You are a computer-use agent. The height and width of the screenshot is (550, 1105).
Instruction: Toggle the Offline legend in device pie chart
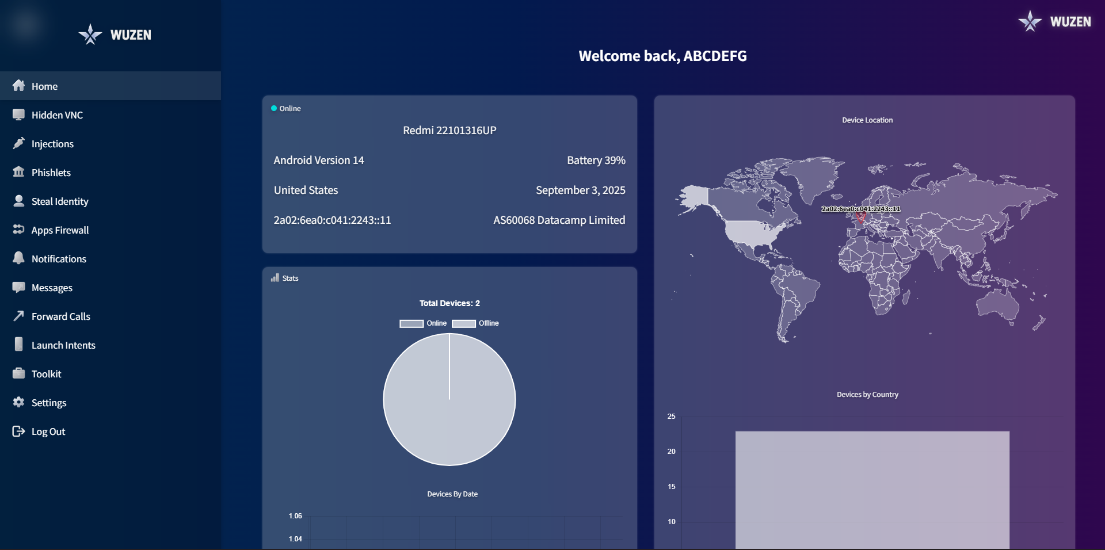[475, 323]
